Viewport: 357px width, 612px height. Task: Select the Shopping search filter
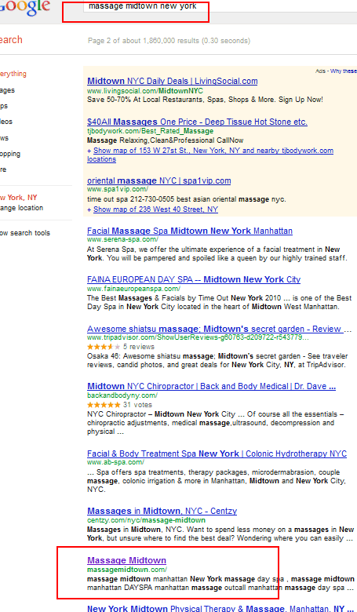[x=10, y=154]
